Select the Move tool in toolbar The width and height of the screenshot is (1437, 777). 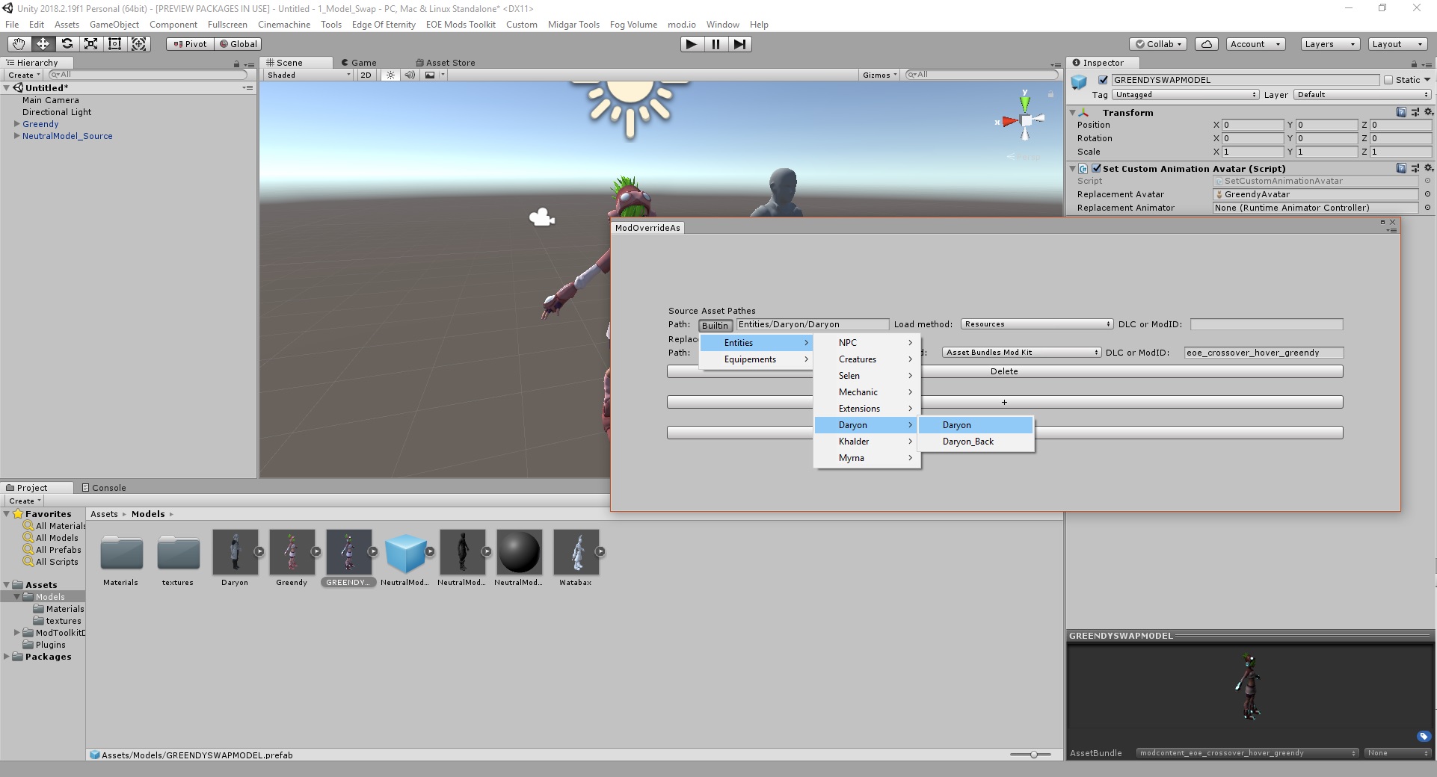[43, 44]
